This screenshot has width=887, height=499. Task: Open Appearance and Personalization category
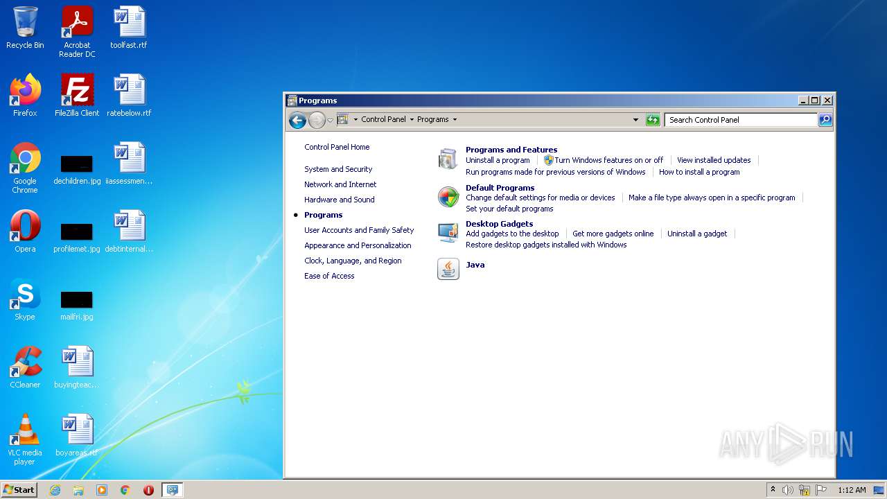[x=358, y=245]
